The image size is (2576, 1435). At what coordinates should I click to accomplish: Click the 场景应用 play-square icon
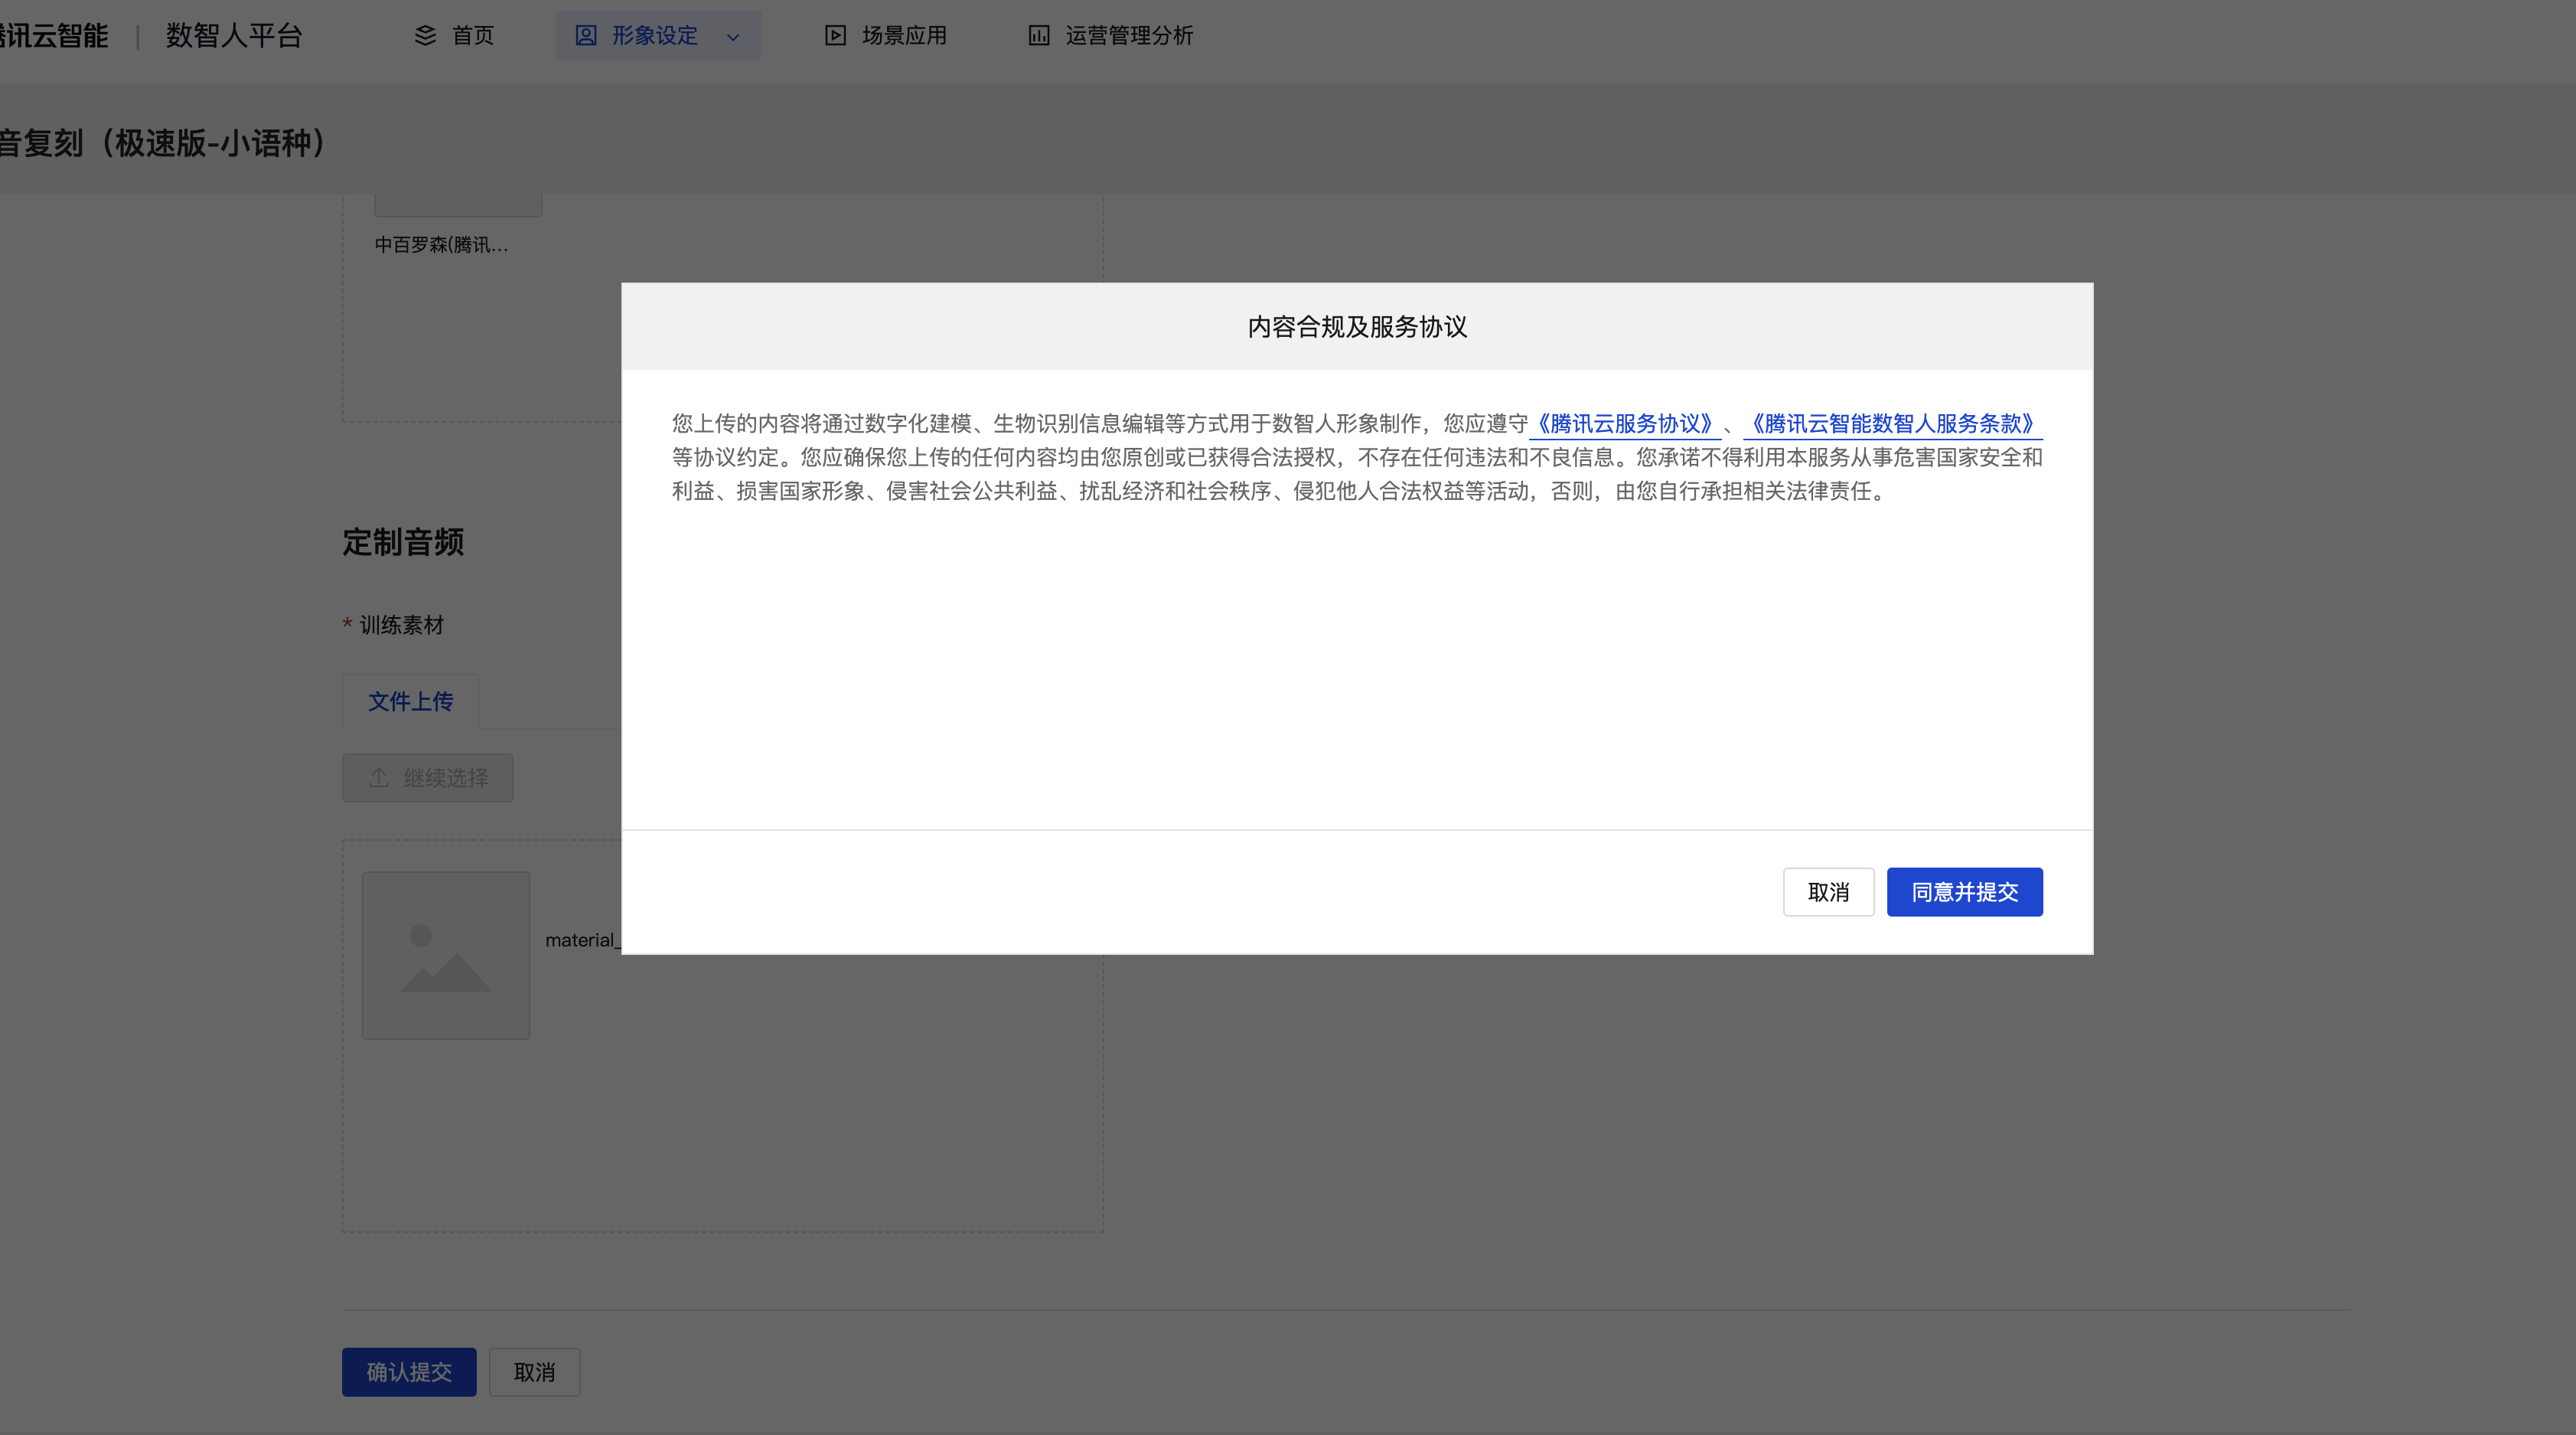(x=835, y=36)
